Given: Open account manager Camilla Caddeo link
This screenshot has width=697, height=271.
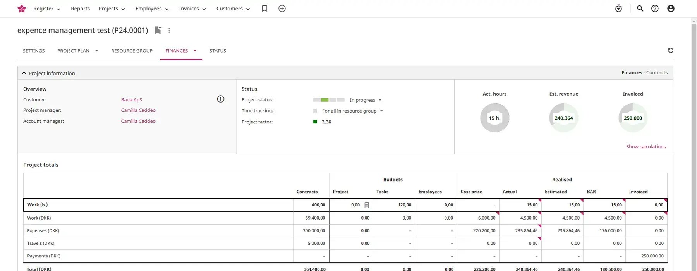Looking at the screenshot, I should [x=138, y=121].
